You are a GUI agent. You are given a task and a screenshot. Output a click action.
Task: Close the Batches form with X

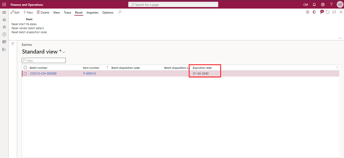(341, 12)
